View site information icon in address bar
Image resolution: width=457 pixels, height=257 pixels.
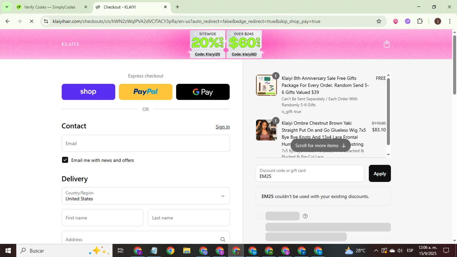[x=46, y=21]
